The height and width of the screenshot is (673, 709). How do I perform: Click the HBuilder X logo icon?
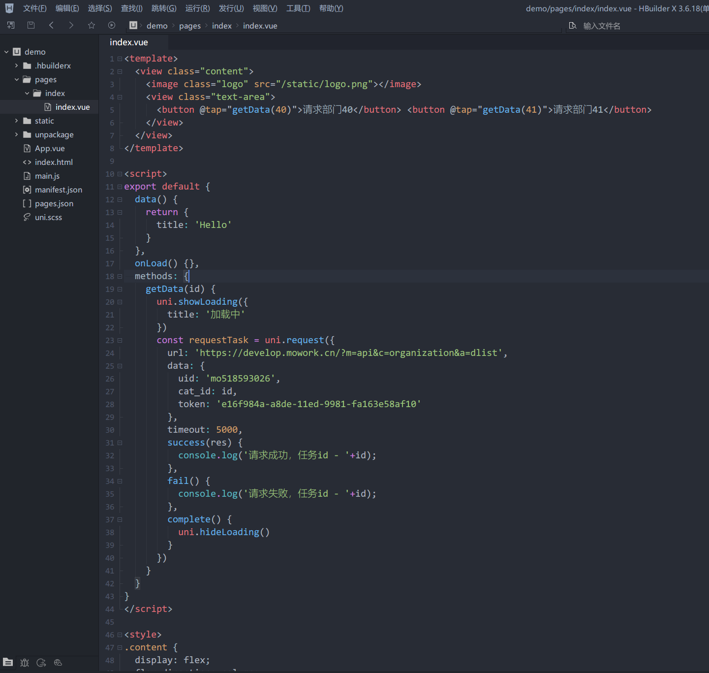tap(9, 8)
